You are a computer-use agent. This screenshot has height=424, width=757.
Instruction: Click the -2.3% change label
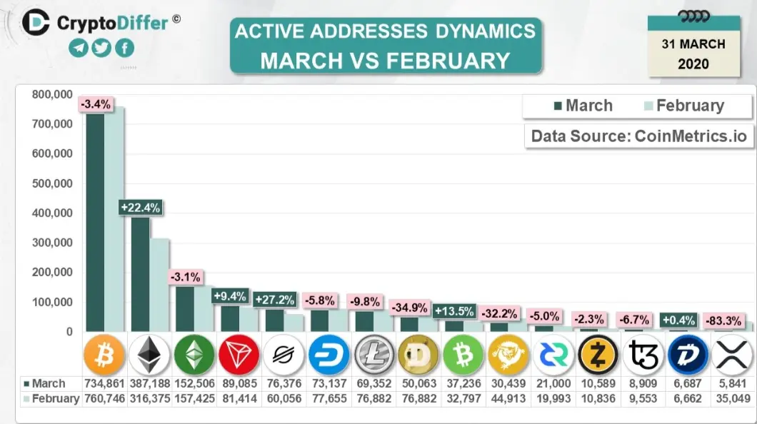[x=589, y=319]
